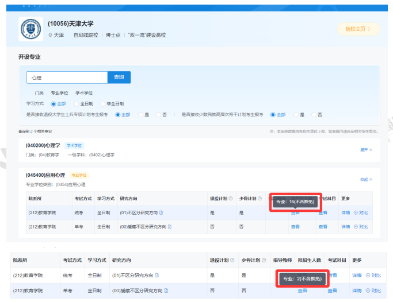Click the document icon after (01)不区分研究方向
393x302 pixels.
pos(161,212)
